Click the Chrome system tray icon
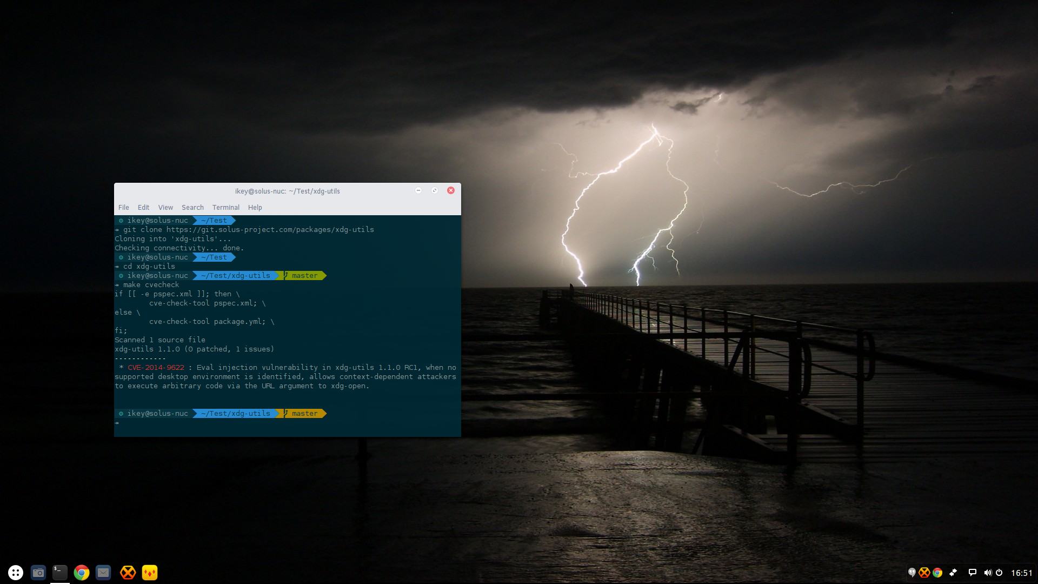The width and height of the screenshot is (1038, 584). 937,572
